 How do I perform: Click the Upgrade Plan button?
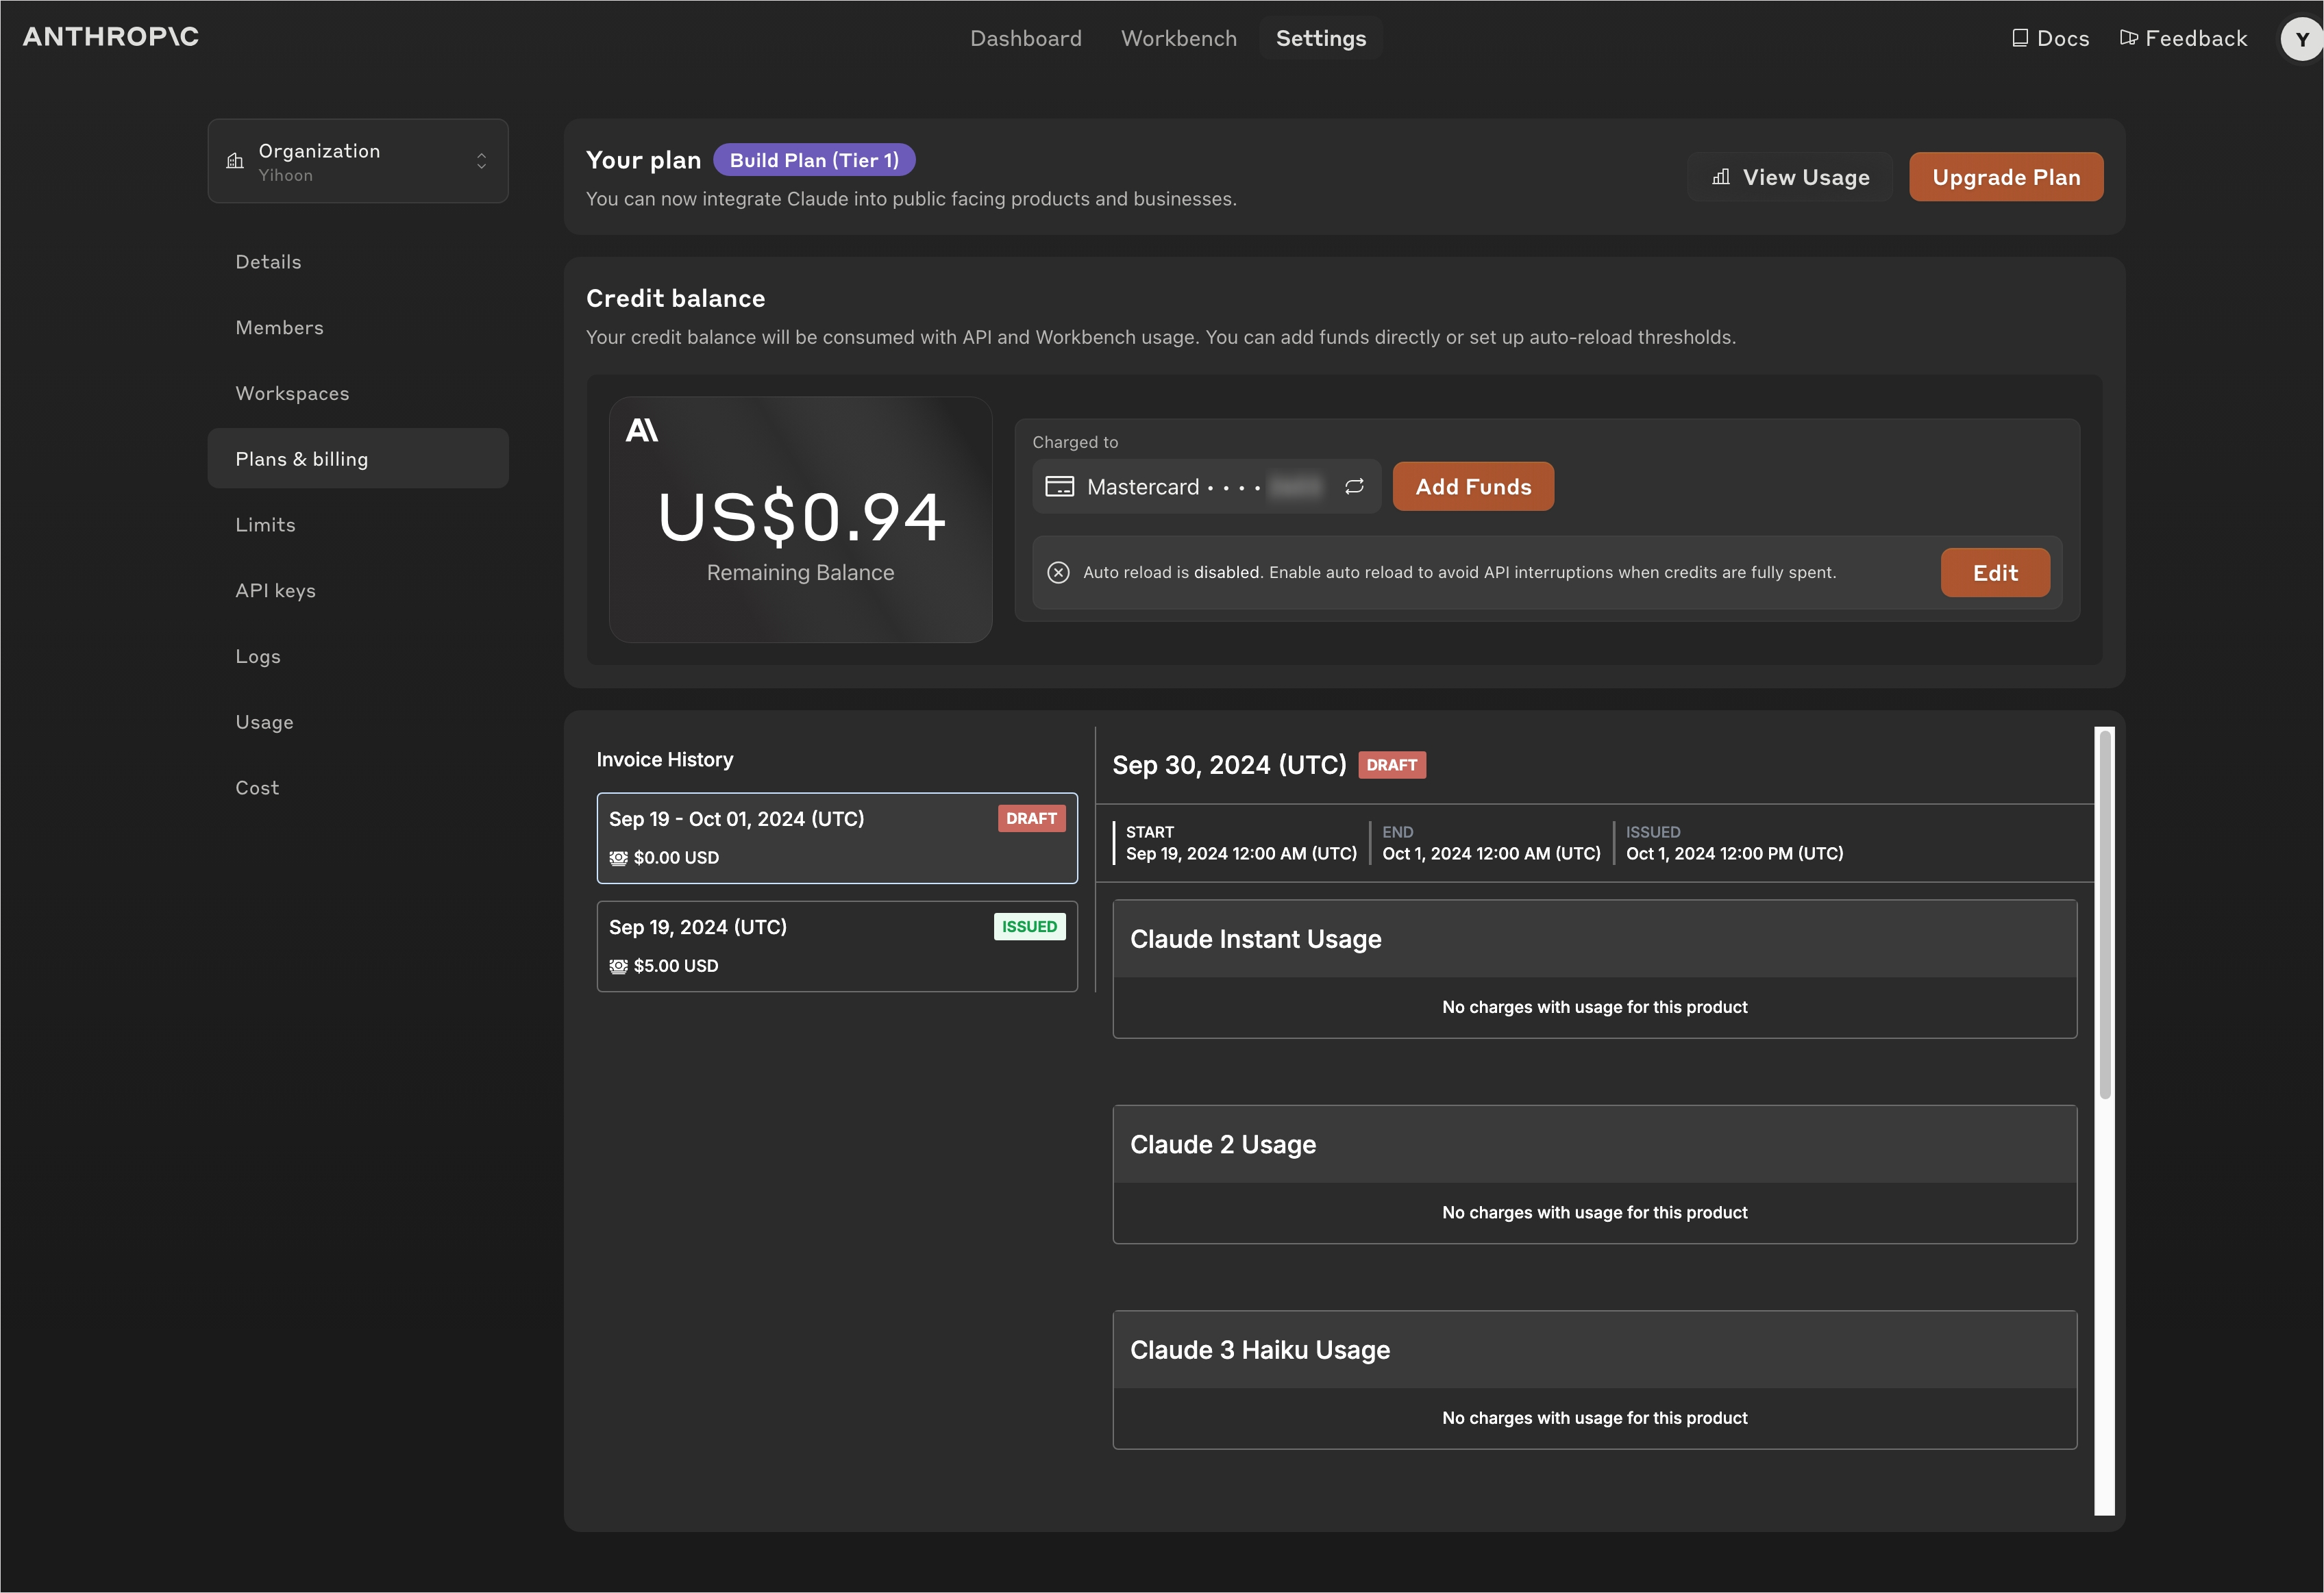2005,177
